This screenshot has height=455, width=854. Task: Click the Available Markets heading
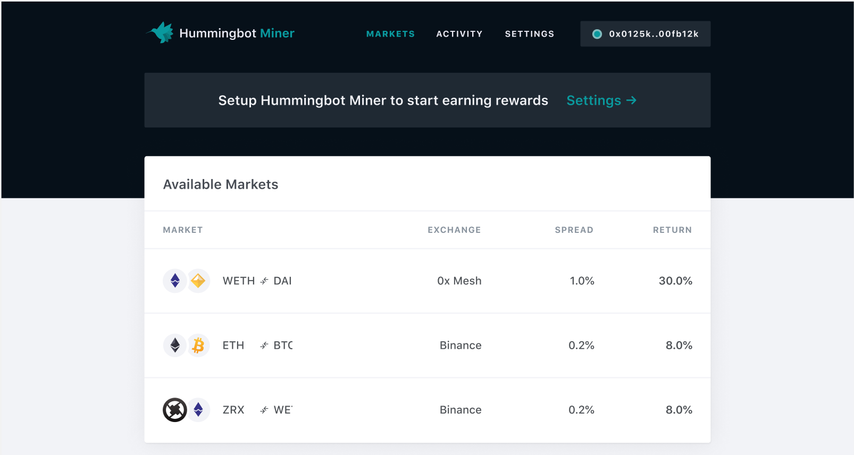[221, 184]
